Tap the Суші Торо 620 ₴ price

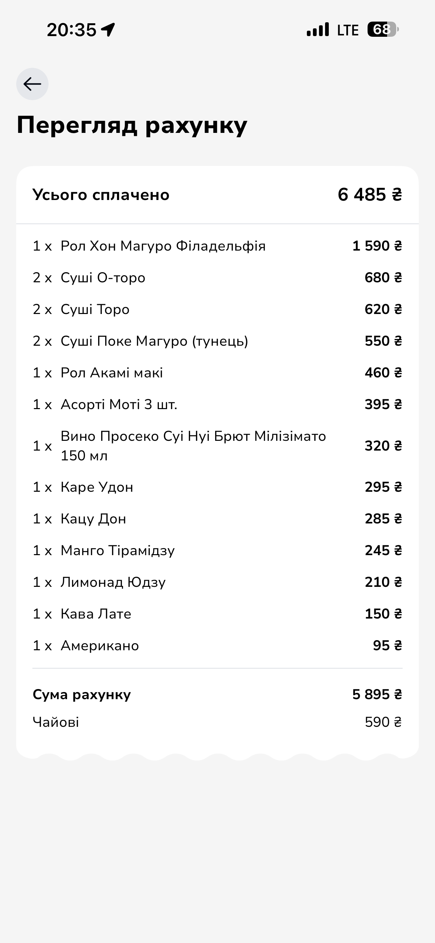pyautogui.click(x=383, y=309)
